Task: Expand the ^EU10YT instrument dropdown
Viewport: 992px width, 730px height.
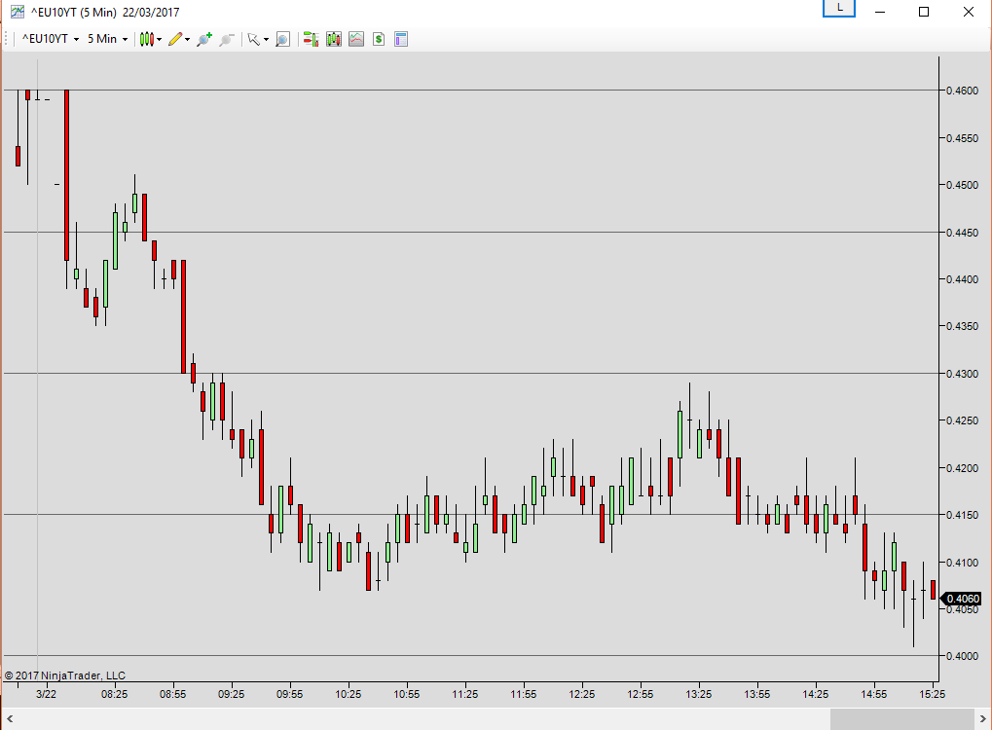Action: pyautogui.click(x=77, y=39)
